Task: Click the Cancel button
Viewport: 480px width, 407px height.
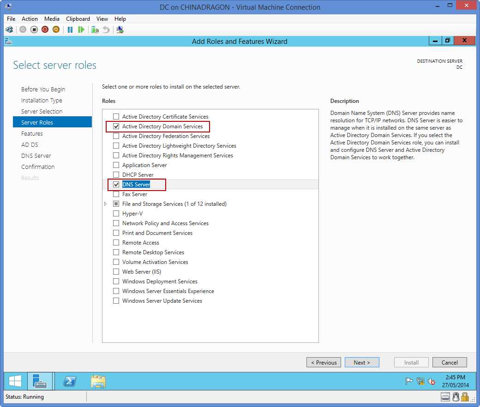Action: click(x=450, y=362)
